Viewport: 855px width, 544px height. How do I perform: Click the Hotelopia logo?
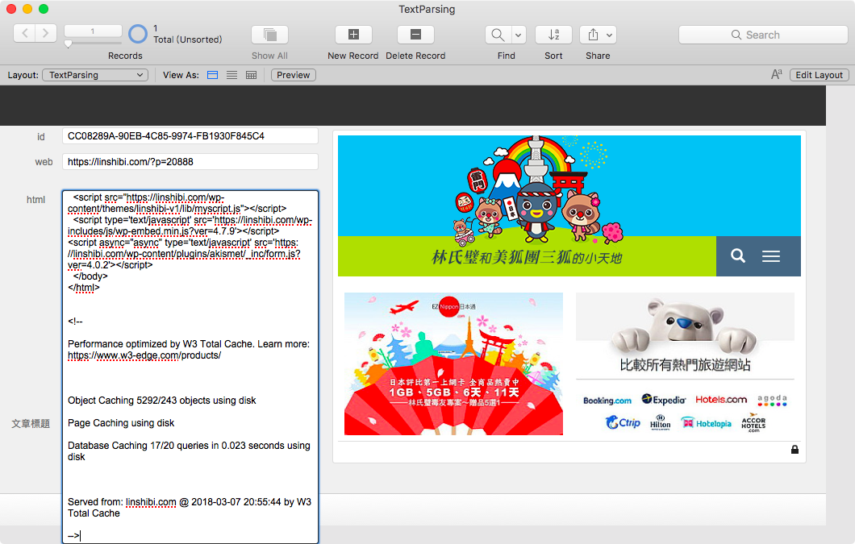pyautogui.click(x=707, y=423)
